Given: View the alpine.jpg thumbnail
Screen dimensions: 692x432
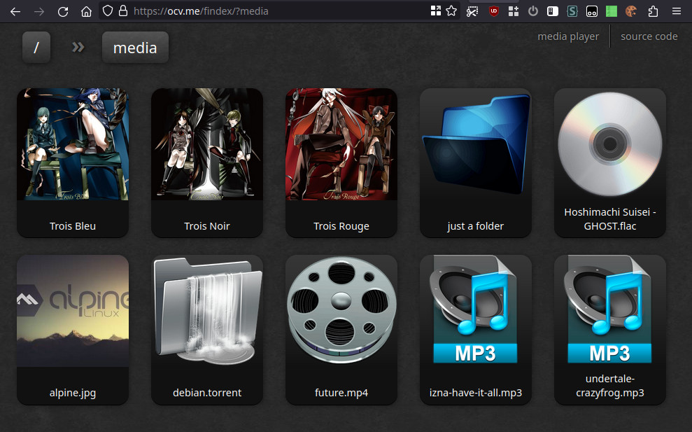Looking at the screenshot, I should [73, 311].
